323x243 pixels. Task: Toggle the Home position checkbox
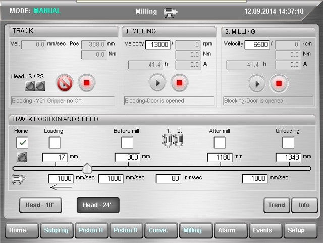click(22, 142)
